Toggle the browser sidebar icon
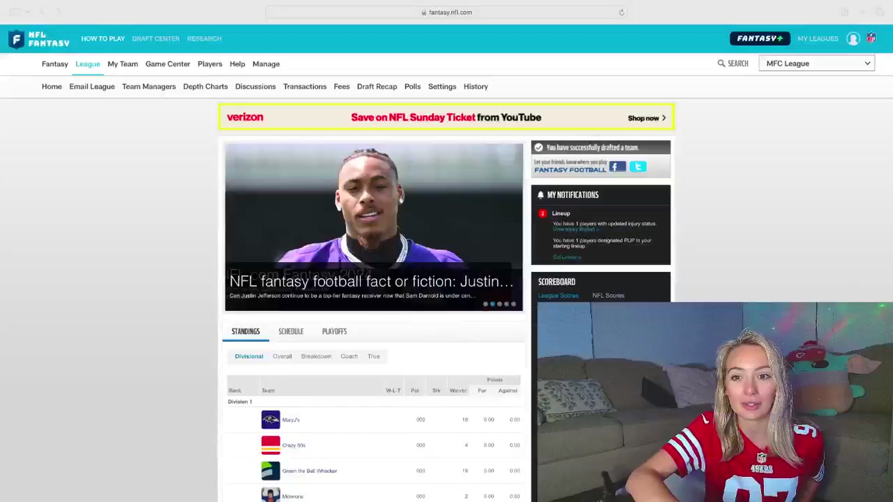This screenshot has height=502, width=893. (15, 12)
